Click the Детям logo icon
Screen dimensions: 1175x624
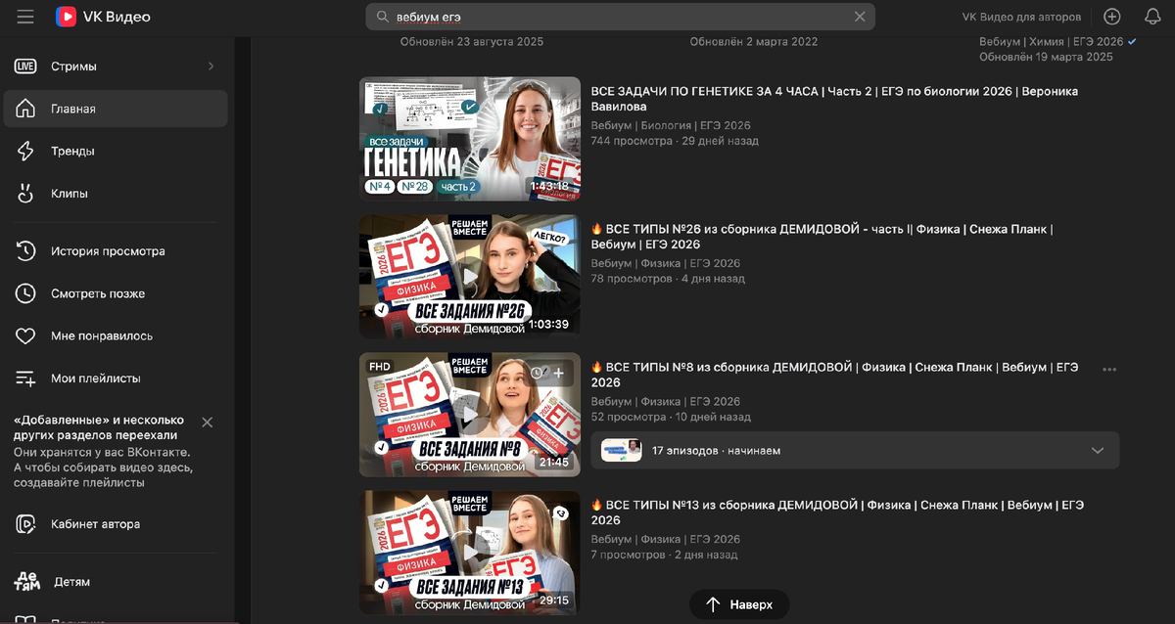coord(26,582)
